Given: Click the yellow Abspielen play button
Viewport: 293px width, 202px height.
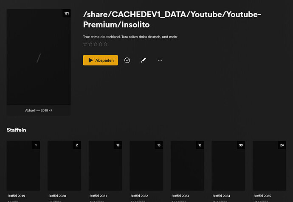Looking at the screenshot, I should (100, 60).
